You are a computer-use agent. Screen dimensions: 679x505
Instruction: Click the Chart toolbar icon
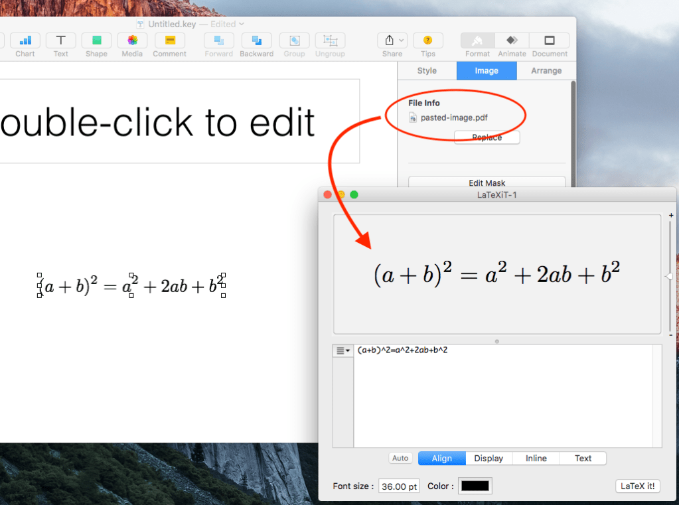[25, 40]
